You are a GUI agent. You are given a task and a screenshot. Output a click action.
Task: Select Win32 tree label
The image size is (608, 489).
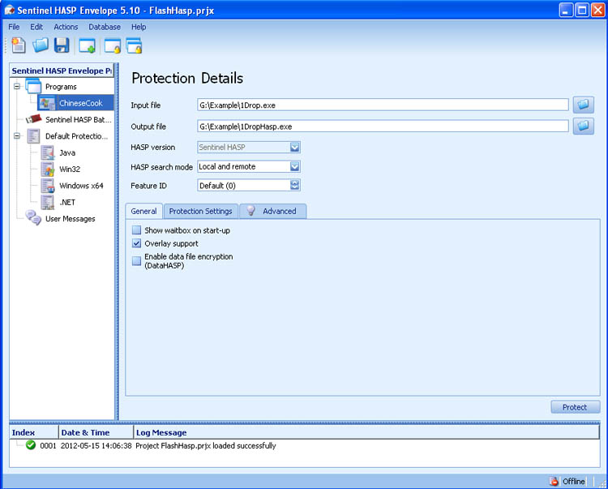(x=70, y=169)
